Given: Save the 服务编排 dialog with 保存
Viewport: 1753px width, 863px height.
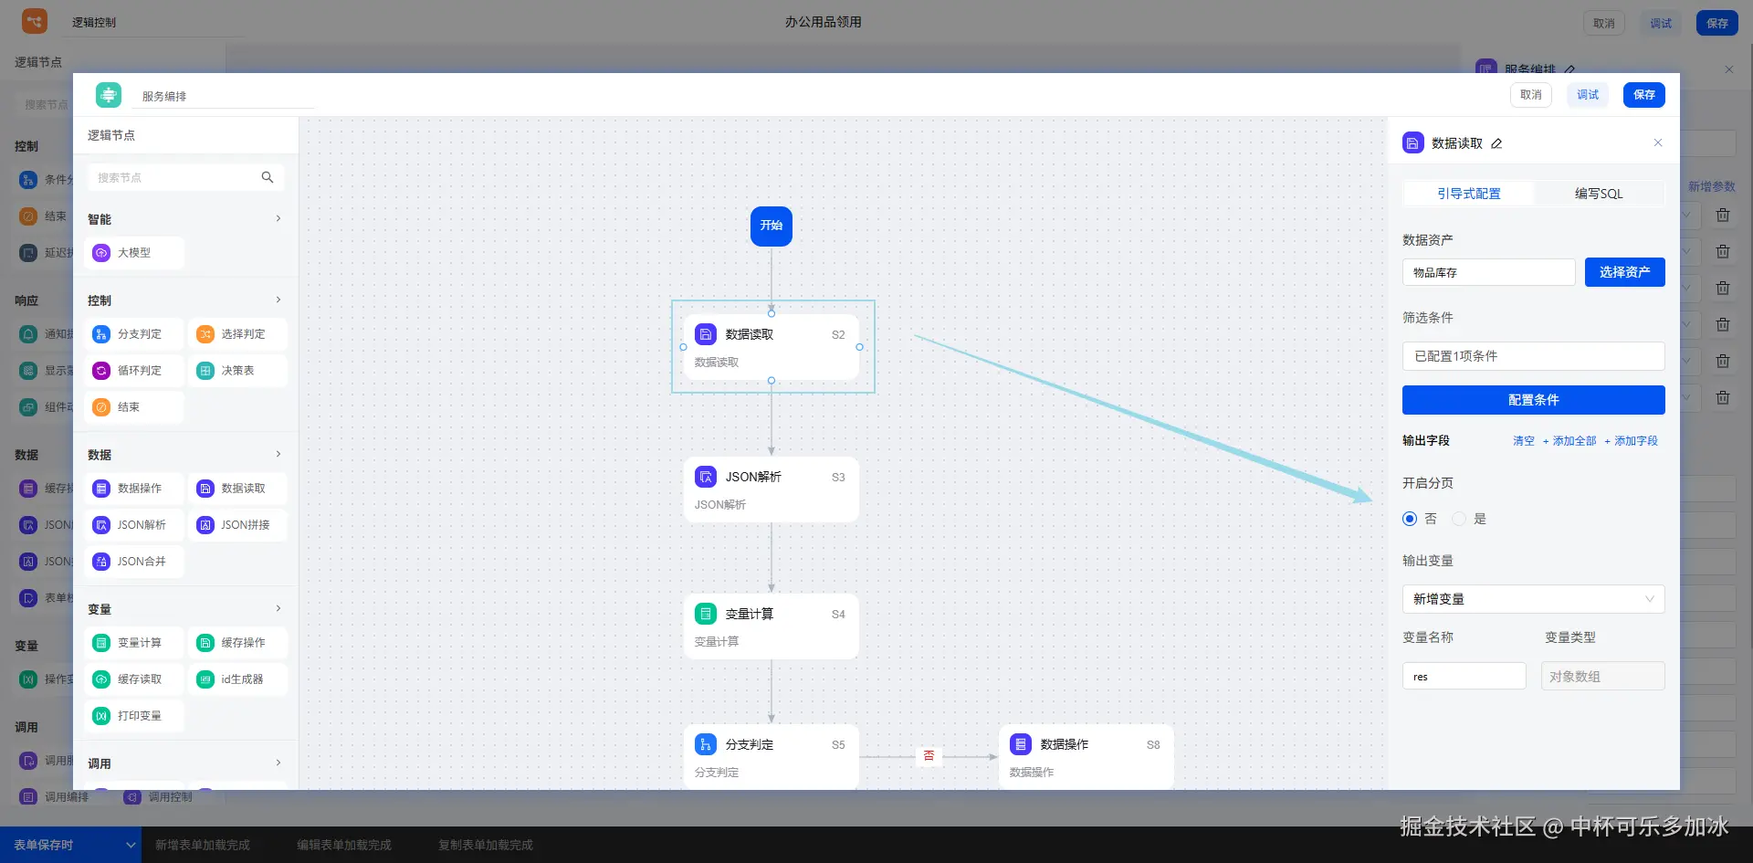Looking at the screenshot, I should click(x=1644, y=95).
